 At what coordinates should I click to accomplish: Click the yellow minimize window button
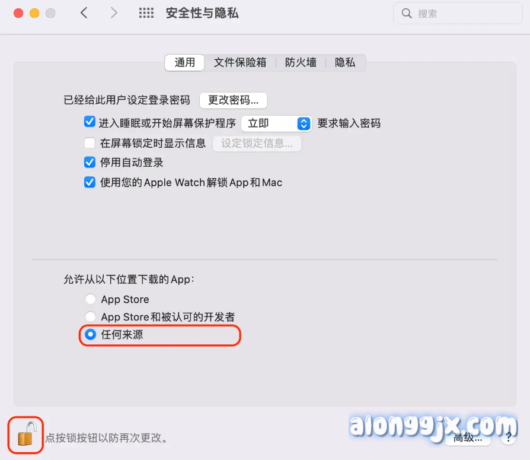click(x=34, y=13)
